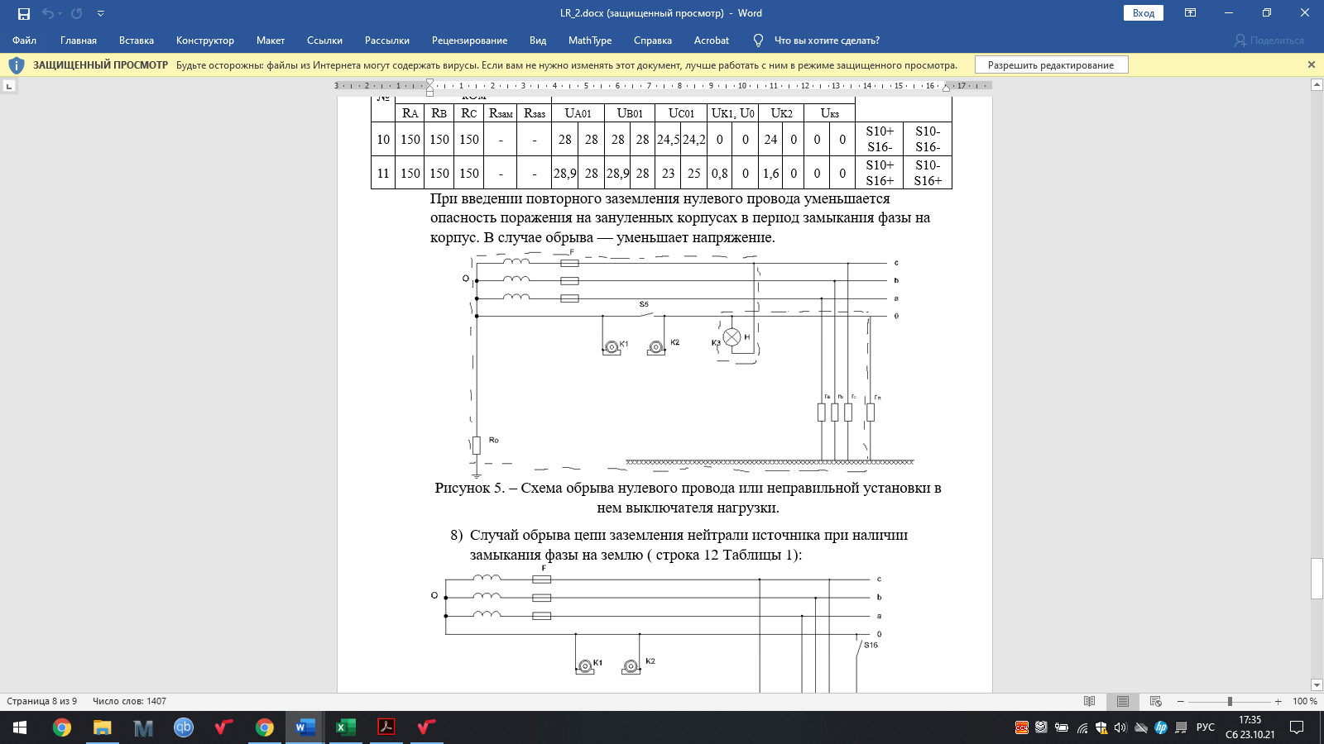Click the Разрешить редактирование button
1324x744 pixels.
click(x=1051, y=65)
